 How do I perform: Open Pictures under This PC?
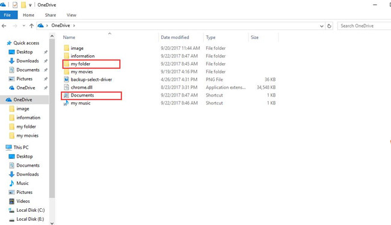(x=25, y=192)
